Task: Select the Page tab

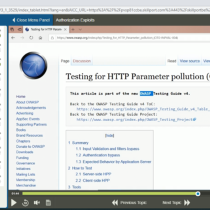Action: point(65,61)
